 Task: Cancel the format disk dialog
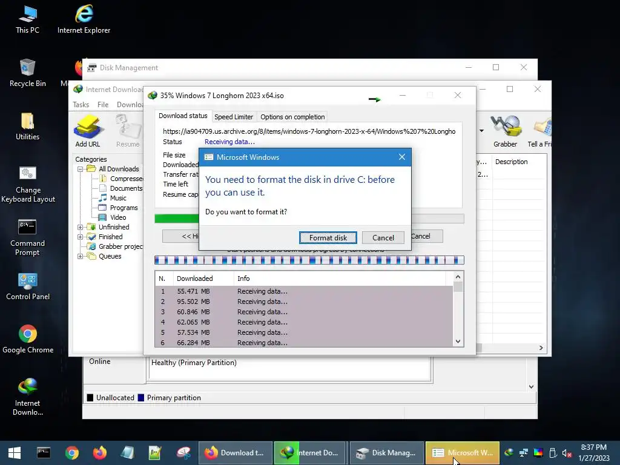click(x=383, y=237)
